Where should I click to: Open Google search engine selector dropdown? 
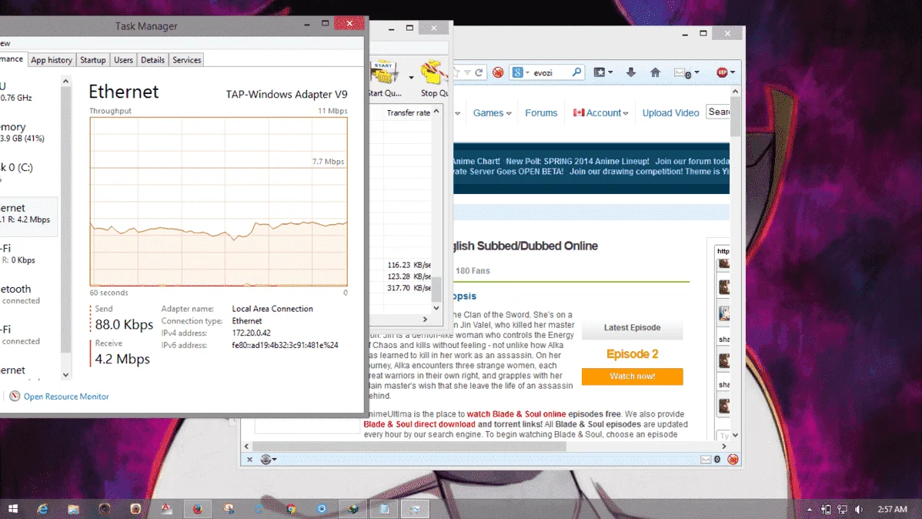tap(521, 72)
